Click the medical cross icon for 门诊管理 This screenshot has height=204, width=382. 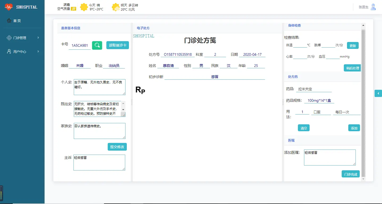point(9,37)
